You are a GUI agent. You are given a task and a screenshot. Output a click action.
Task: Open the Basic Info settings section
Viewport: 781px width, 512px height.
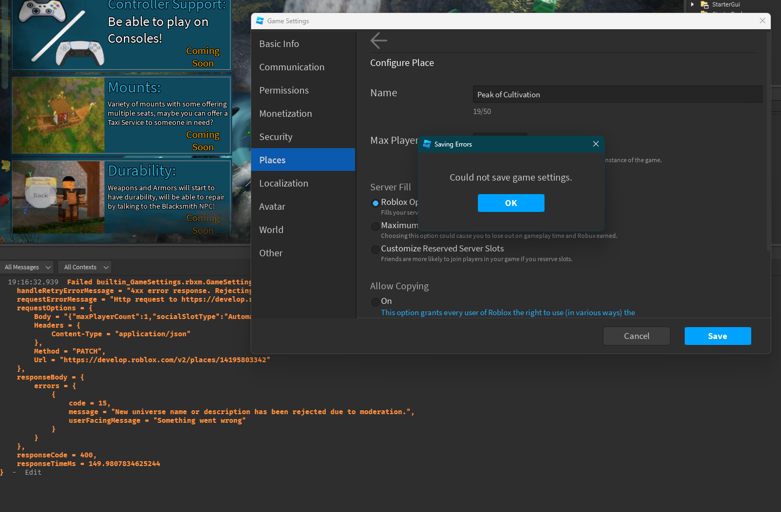[279, 44]
